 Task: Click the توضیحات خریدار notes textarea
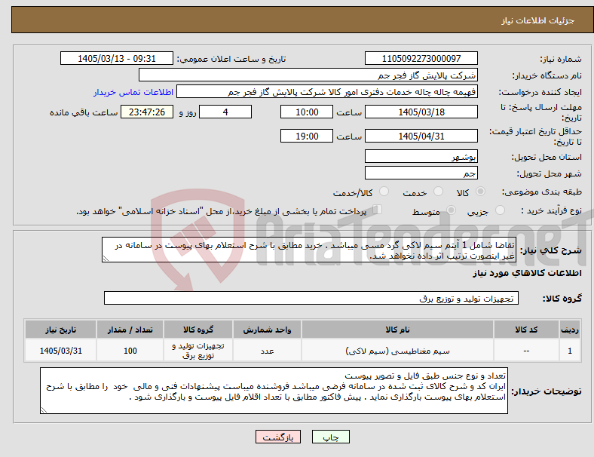(274, 391)
